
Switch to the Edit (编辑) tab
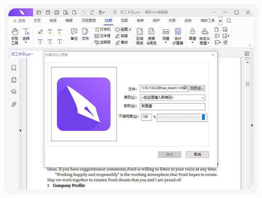point(69,20)
